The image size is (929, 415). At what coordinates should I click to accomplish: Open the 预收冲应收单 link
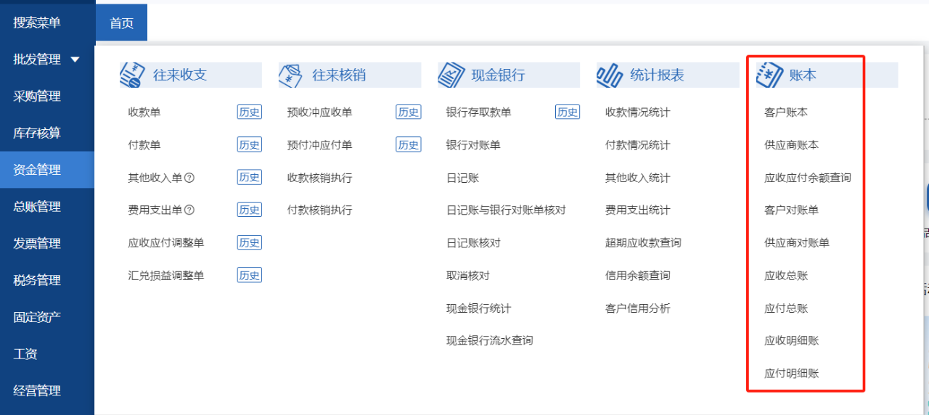(x=319, y=112)
